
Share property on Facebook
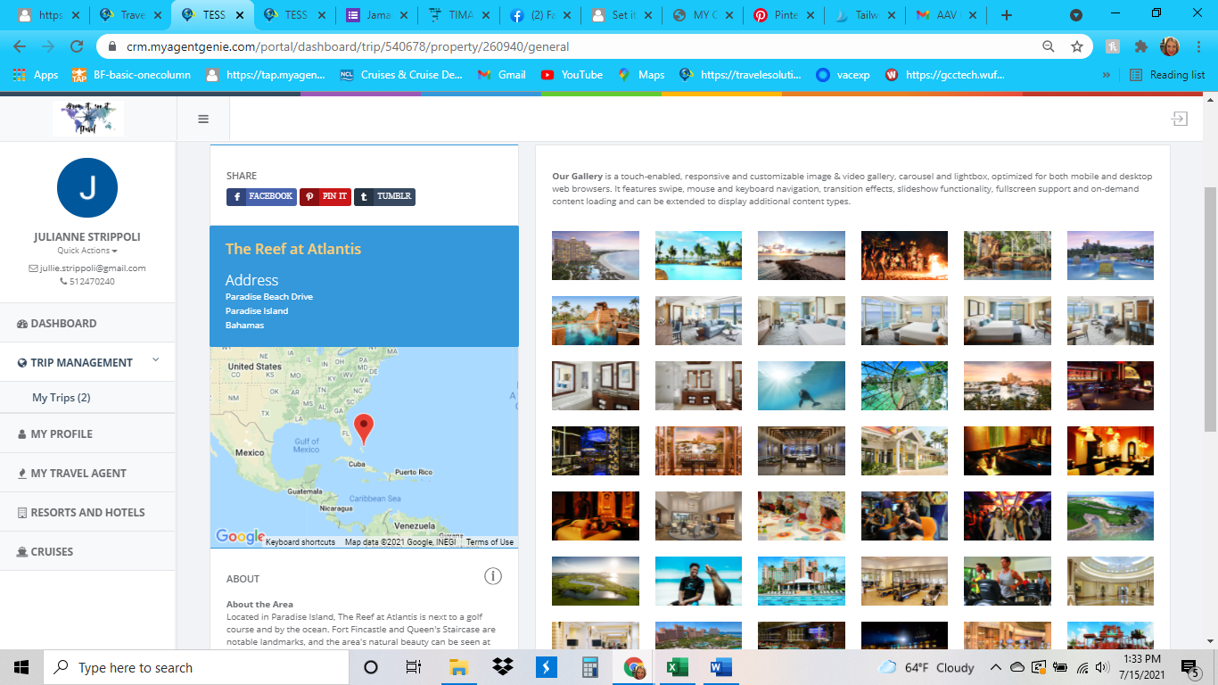click(260, 196)
